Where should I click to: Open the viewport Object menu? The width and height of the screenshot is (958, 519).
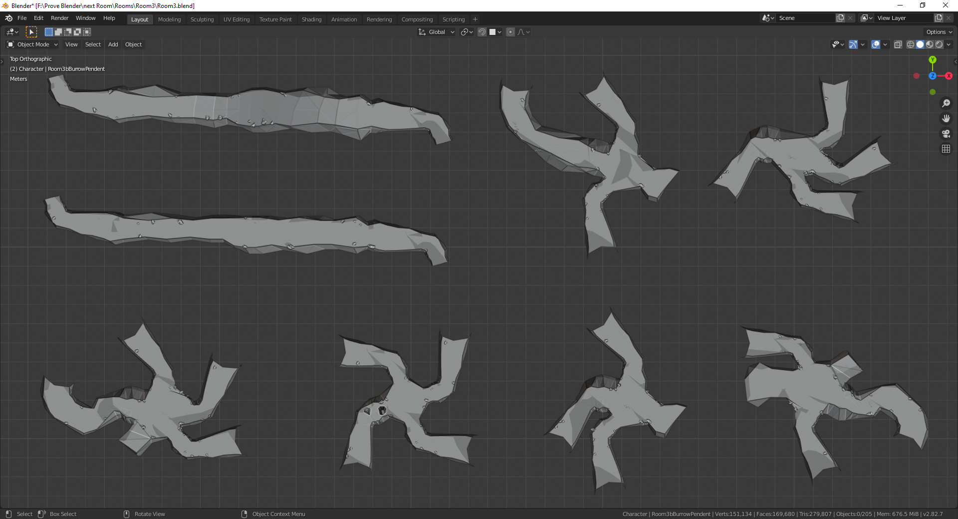133,44
